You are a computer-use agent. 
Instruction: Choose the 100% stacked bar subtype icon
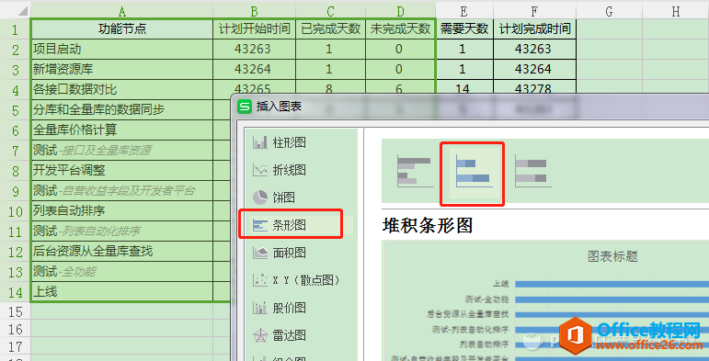click(532, 170)
